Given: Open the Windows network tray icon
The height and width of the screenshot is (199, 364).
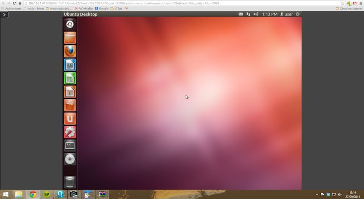Looking at the screenshot, I should coord(334,194).
